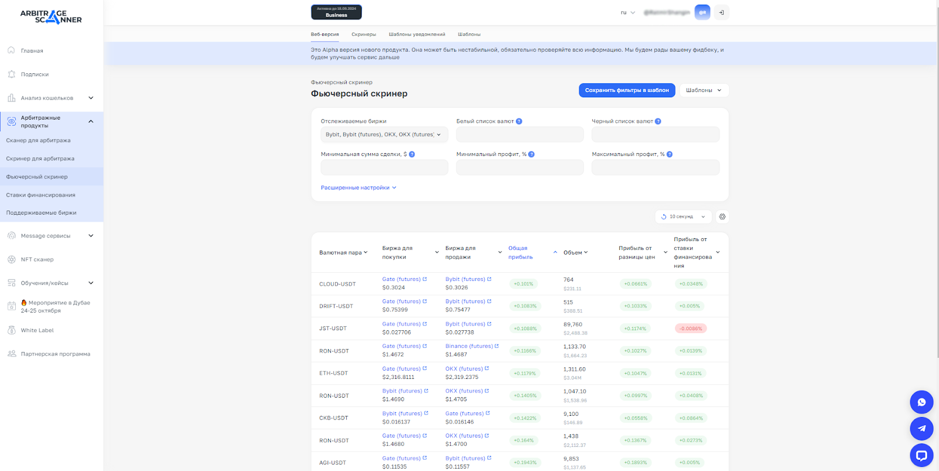Sort by Объем column
Screen dimensions: 939x471
(575, 253)
